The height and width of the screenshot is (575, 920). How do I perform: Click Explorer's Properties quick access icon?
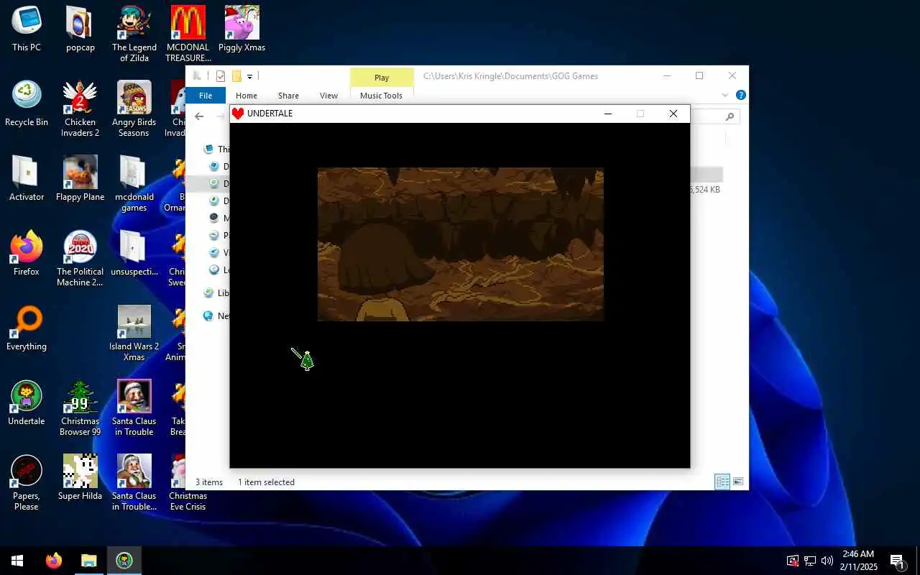tap(221, 76)
